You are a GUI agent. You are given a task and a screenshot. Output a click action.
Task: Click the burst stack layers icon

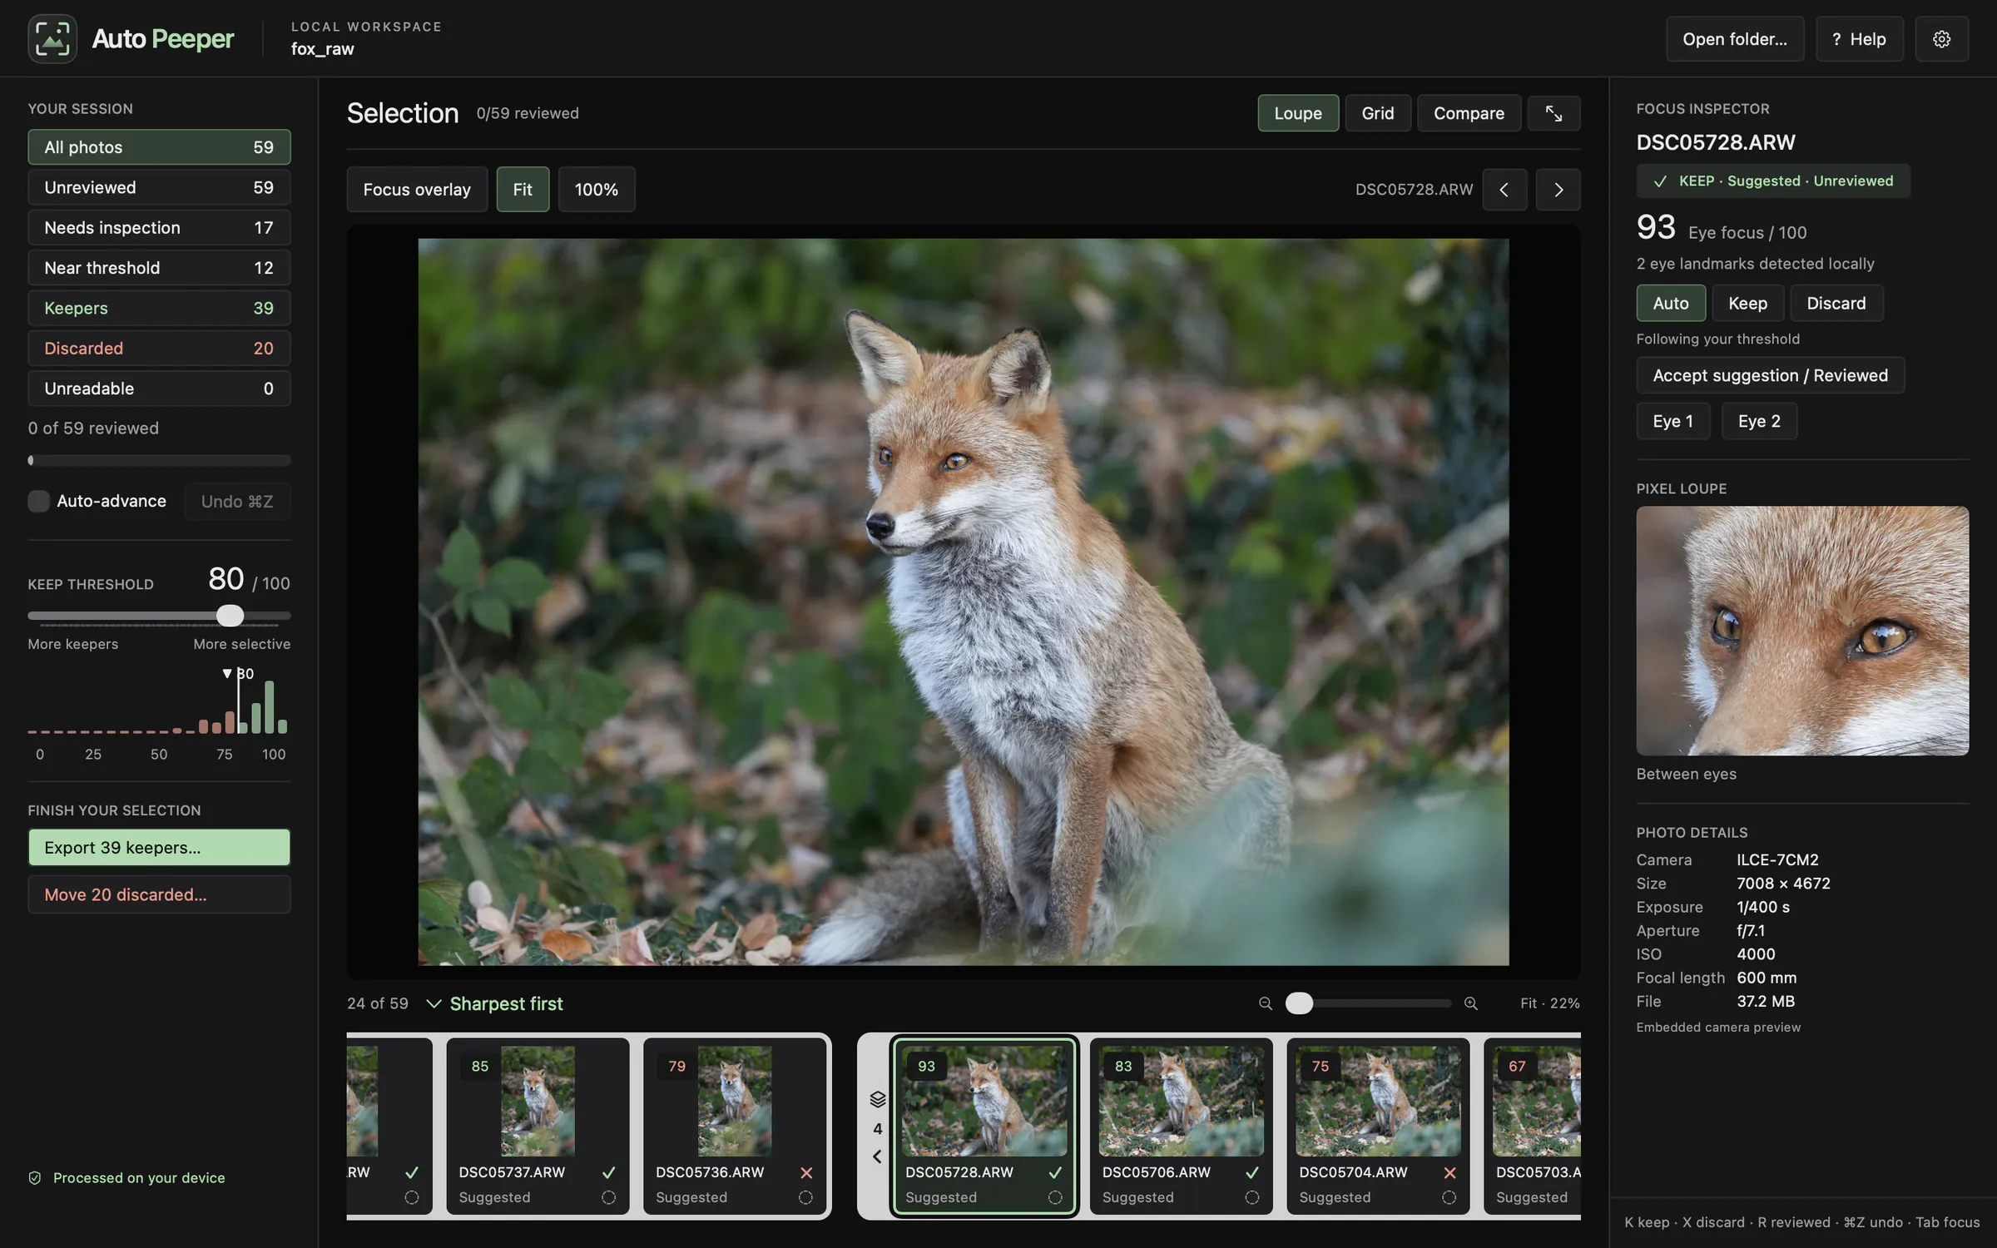pos(877,1099)
